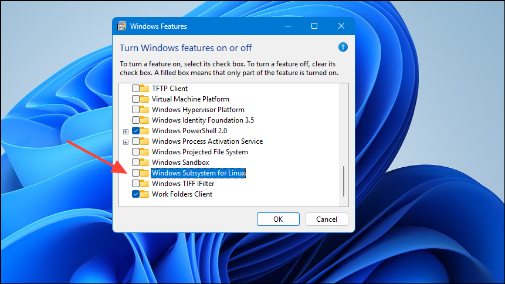Viewport: 505px width, 284px height.
Task: Expand the Windows PowerShell 2.0 node
Action: [126, 131]
